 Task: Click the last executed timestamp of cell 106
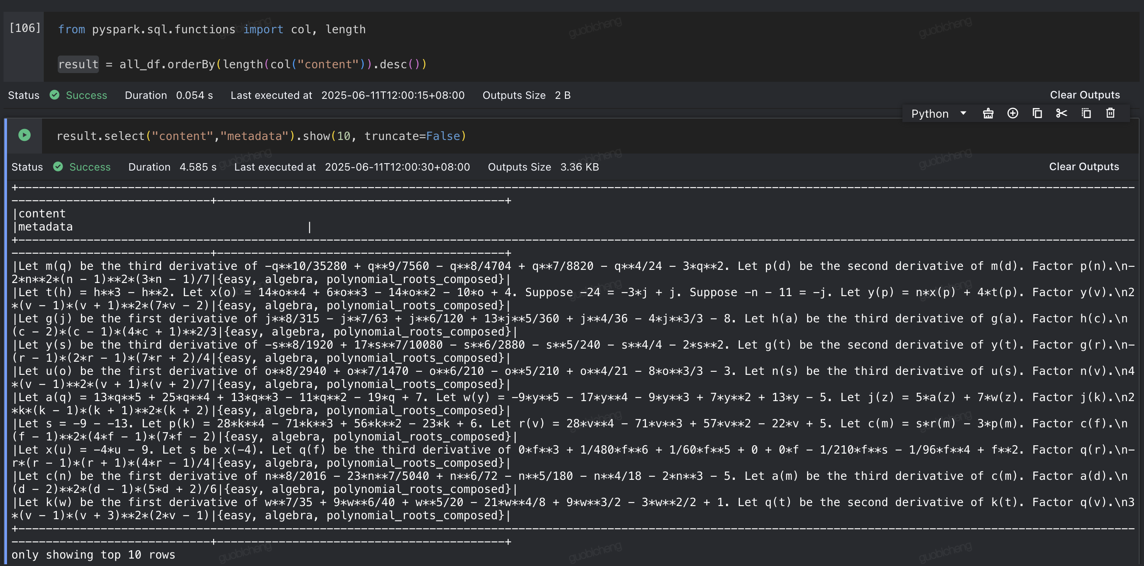click(393, 95)
